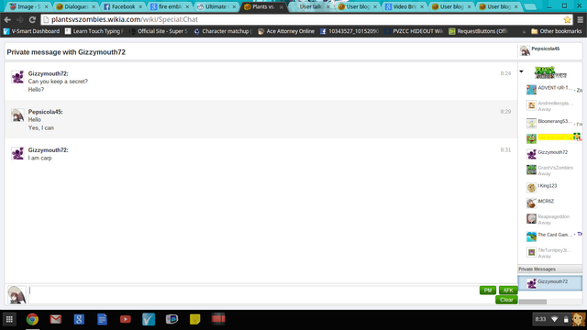Click the address bar URL
Image resolution: width=587 pixels, height=330 pixels.
125,19
